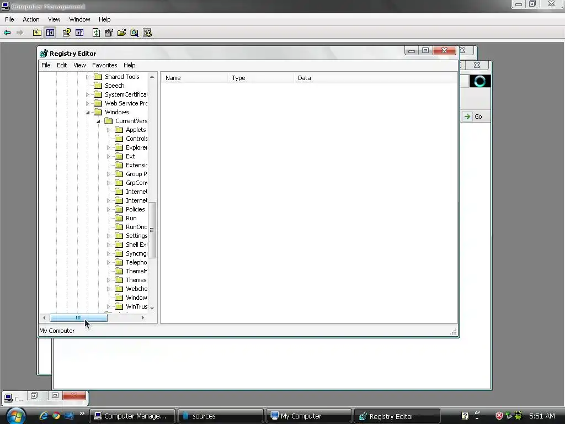Click the settings grid icon at toolbar end
Viewport: 565px width, 424px height.
point(147,33)
